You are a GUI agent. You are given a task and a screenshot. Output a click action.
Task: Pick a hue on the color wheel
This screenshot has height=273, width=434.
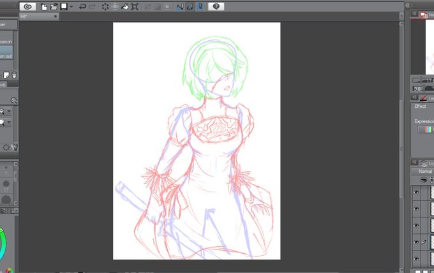pyautogui.click(x=2, y=244)
